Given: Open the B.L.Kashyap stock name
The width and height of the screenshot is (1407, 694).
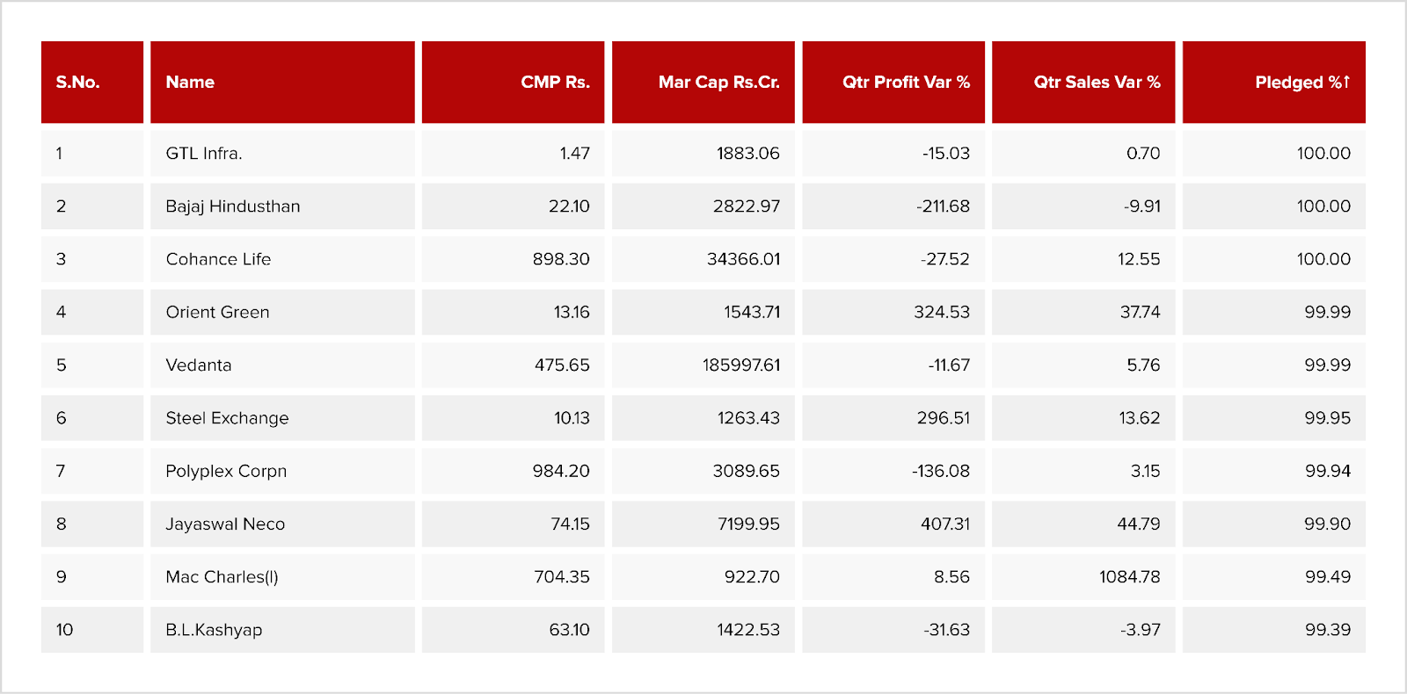Looking at the screenshot, I should coord(214,630).
